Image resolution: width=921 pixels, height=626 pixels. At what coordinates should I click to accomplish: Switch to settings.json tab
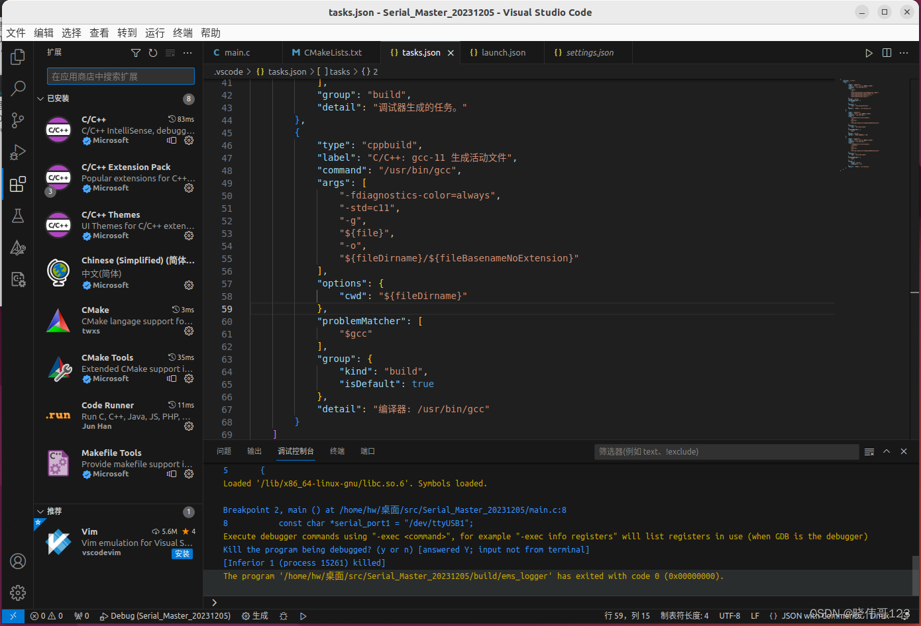[589, 53]
